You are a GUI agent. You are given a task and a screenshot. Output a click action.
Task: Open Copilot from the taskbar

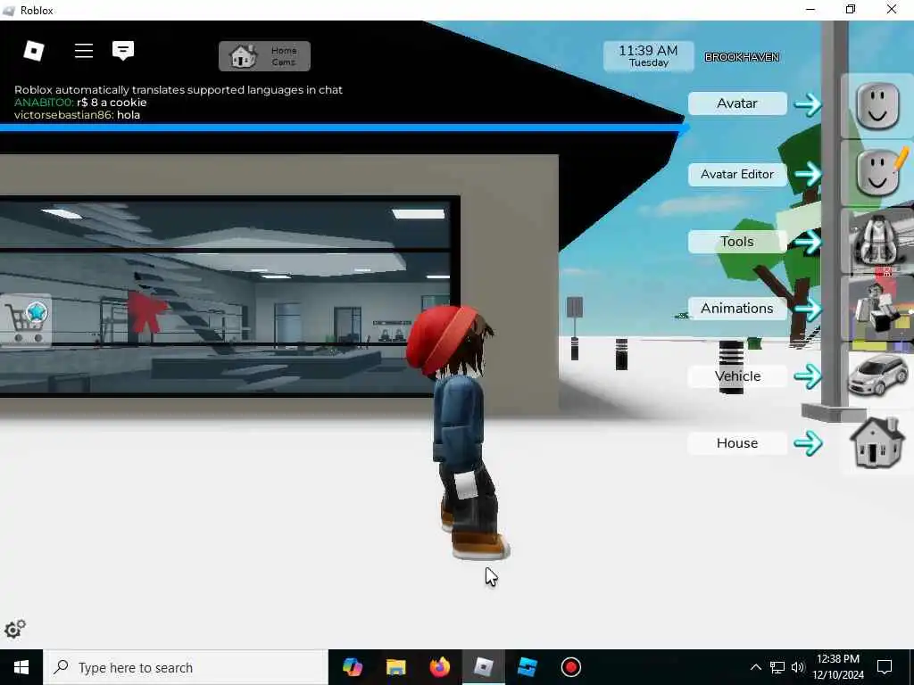tap(352, 667)
